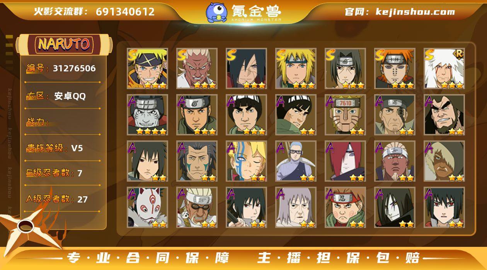This screenshot has height=270, width=487.
Task: Click the long-haired Orochimaru A-rank portrait
Action: pyautogui.click(x=395, y=207)
